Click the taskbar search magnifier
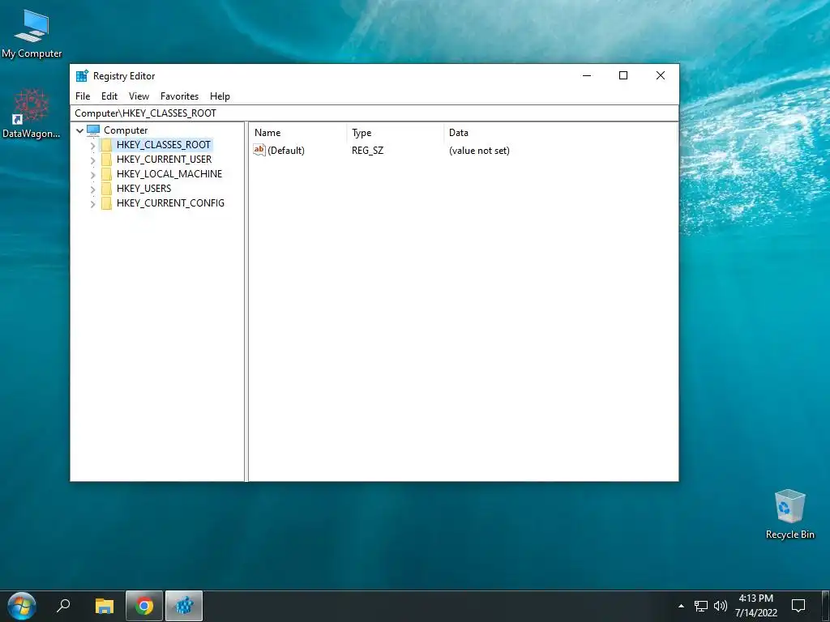The image size is (830, 622). click(x=63, y=606)
